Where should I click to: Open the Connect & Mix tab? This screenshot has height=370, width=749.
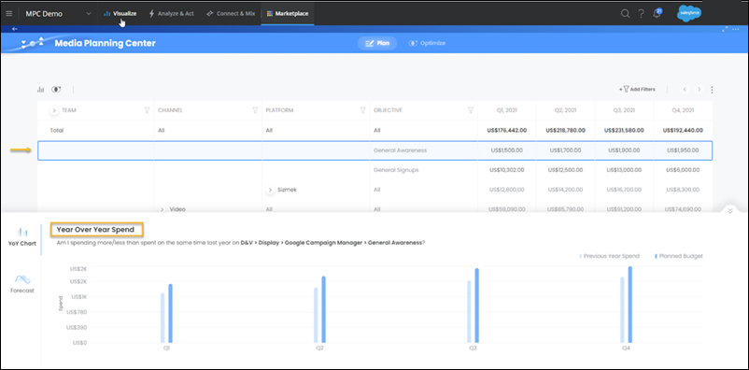pyautogui.click(x=231, y=13)
